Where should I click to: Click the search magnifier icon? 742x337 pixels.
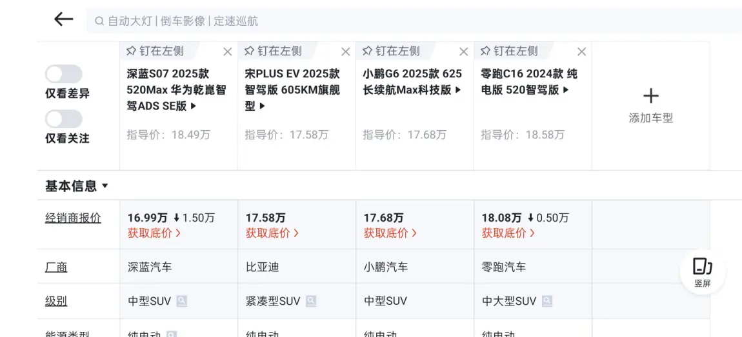tap(99, 21)
